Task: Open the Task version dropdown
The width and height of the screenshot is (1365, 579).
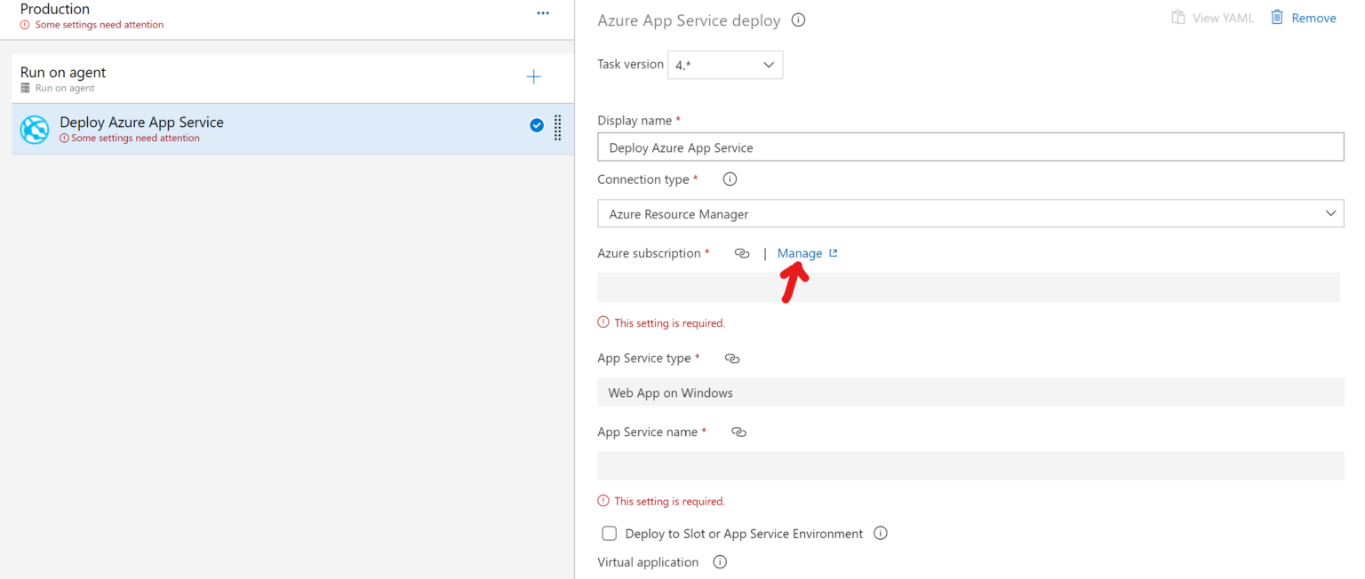Action: click(725, 65)
